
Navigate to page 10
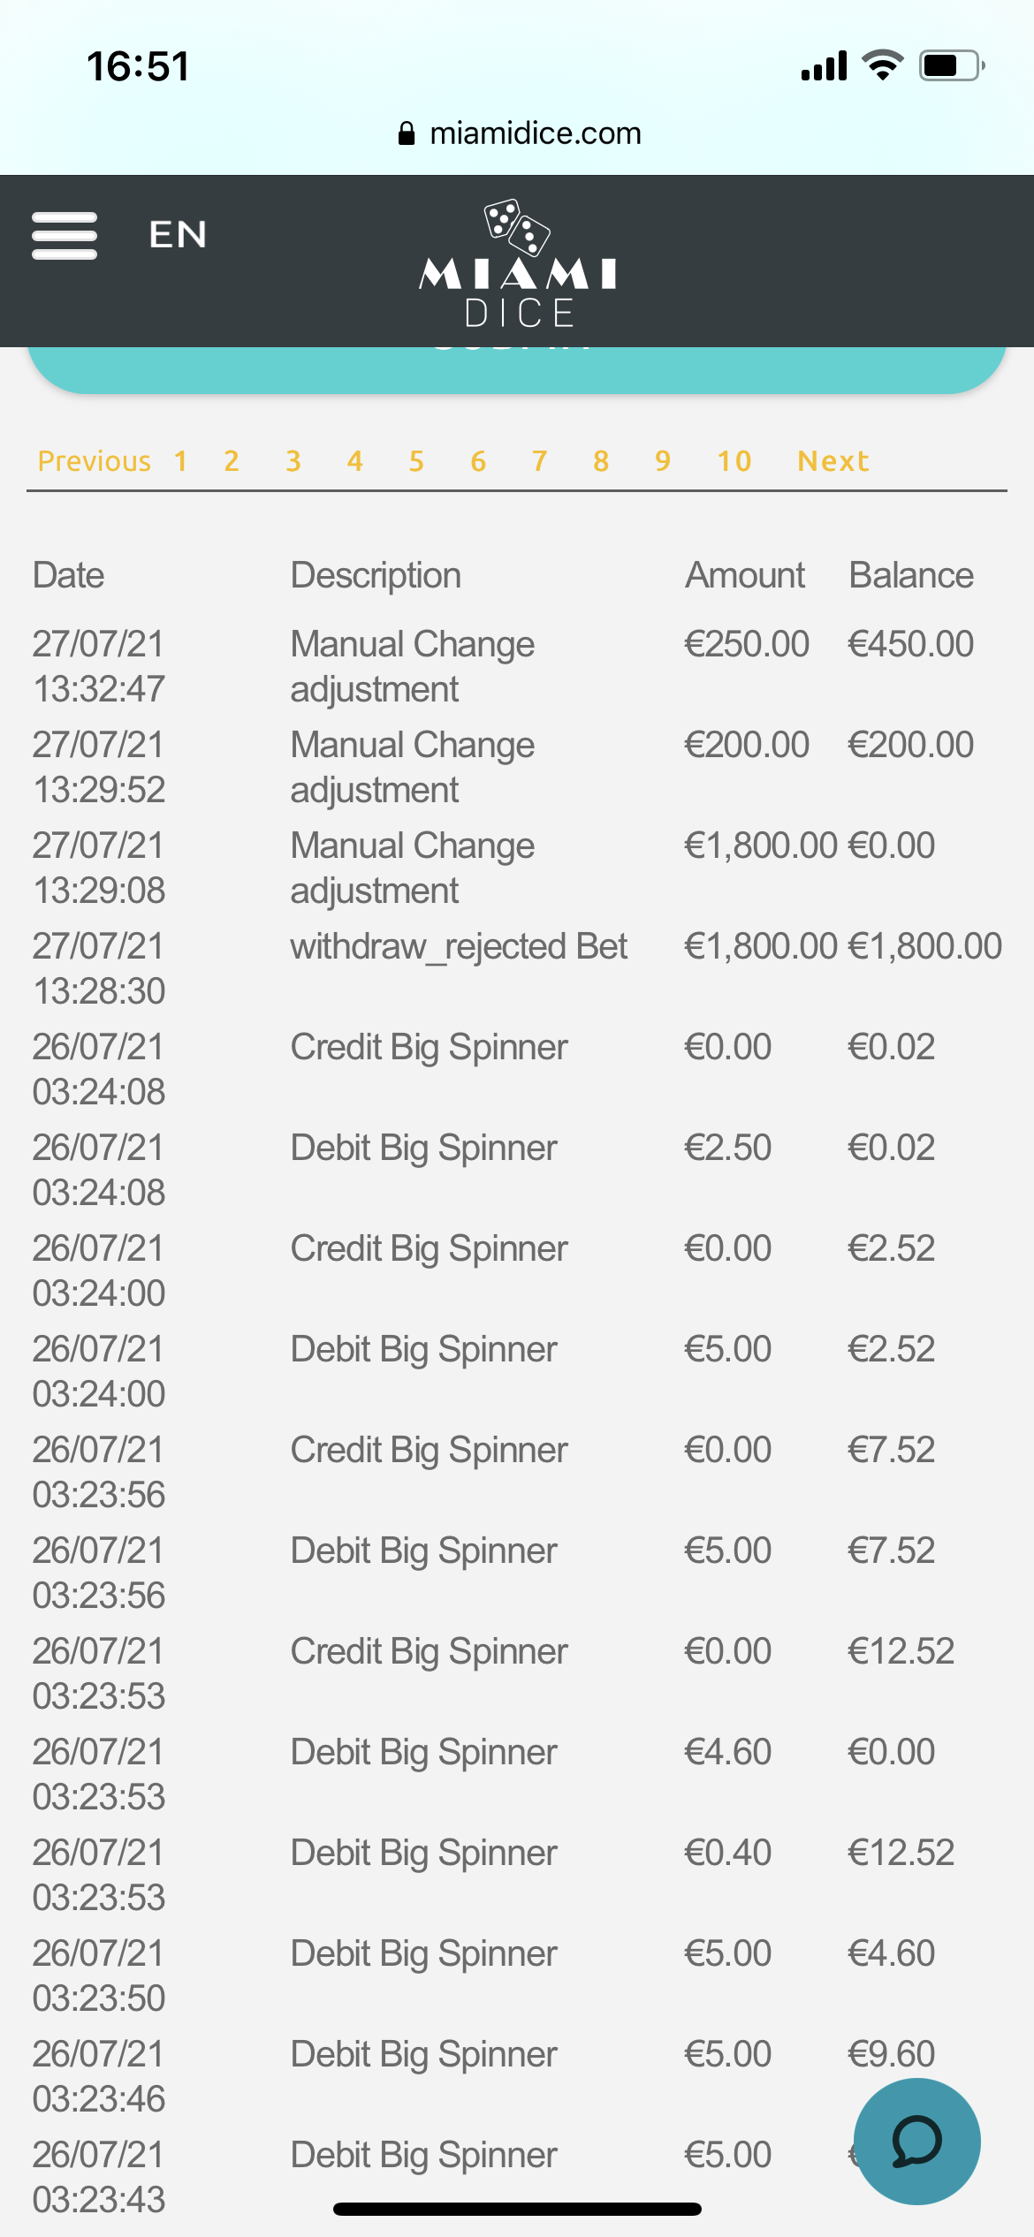(734, 461)
